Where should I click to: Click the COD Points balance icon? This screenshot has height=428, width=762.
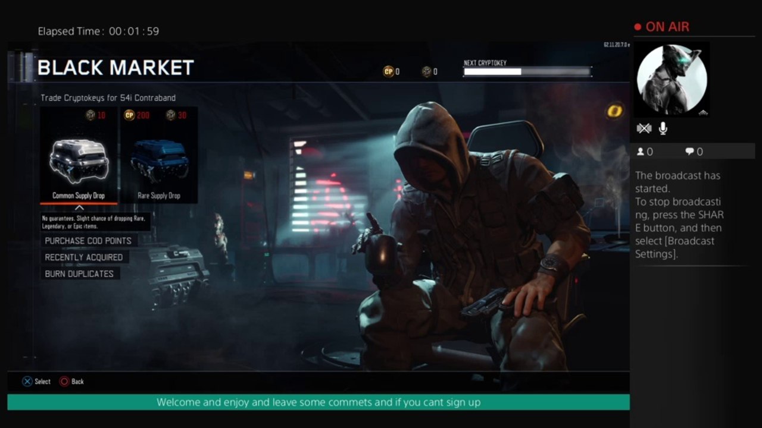click(388, 72)
